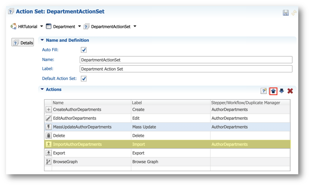Uncheck the Default Action Set checkbox
The height and width of the screenshot is (186, 310).
click(x=83, y=78)
